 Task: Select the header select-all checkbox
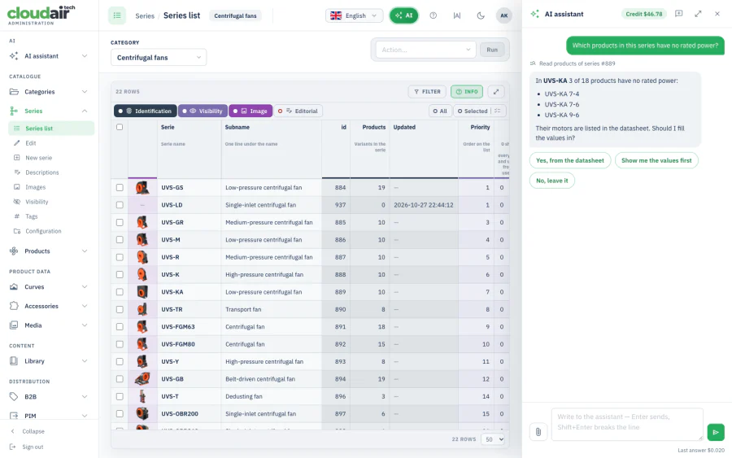[120, 127]
